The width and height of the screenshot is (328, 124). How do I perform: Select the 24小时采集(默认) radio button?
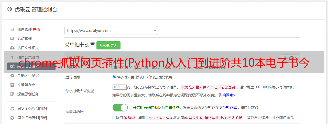(x=114, y=77)
